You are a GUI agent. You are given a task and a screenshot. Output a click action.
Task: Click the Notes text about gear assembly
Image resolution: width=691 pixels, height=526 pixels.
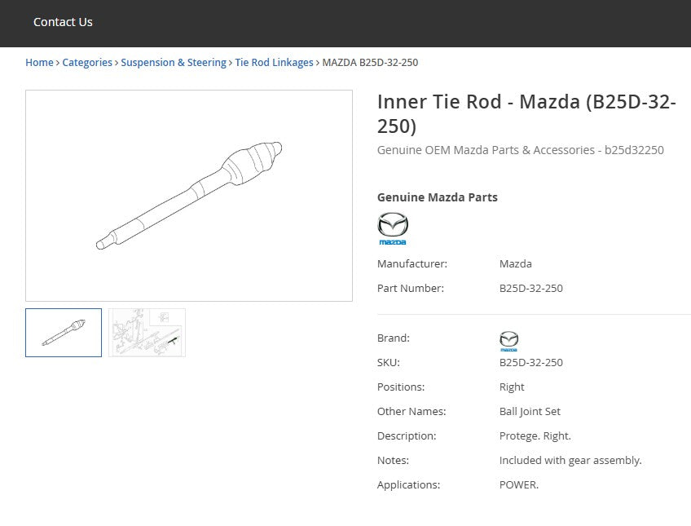pos(570,460)
